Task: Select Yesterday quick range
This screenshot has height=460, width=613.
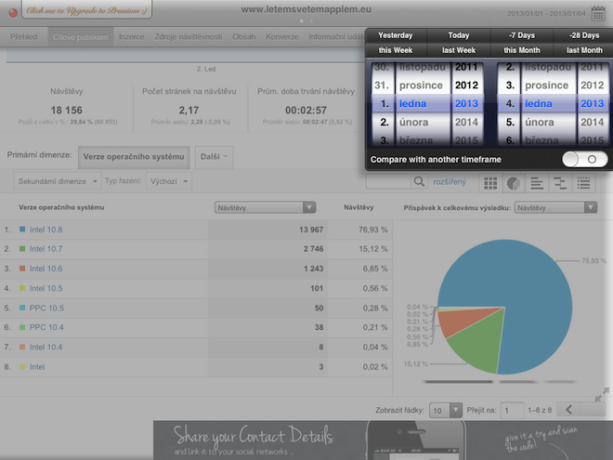Action: pos(396,35)
